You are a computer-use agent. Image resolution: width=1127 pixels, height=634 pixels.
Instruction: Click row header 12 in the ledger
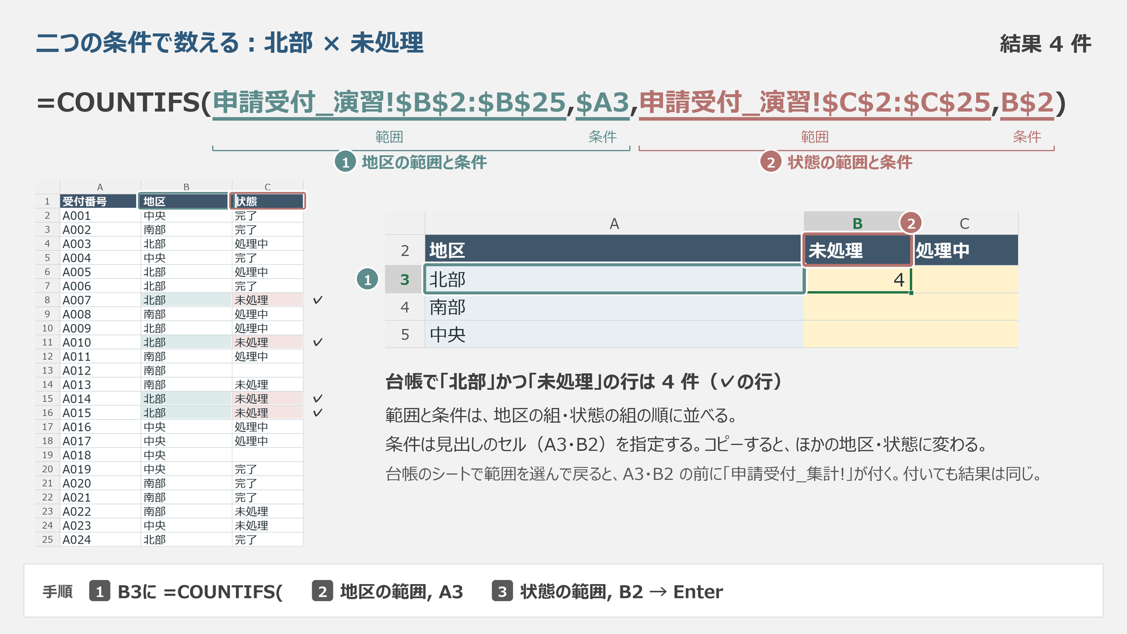(x=48, y=356)
